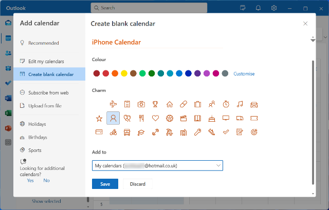The height and width of the screenshot is (210, 329).
Task: Choose the pill charm
Action: (x=184, y=104)
